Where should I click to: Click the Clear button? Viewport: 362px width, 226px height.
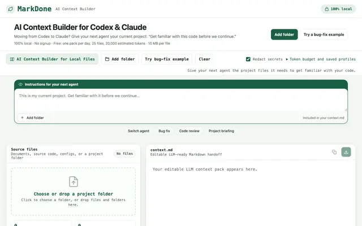pyautogui.click(x=204, y=59)
